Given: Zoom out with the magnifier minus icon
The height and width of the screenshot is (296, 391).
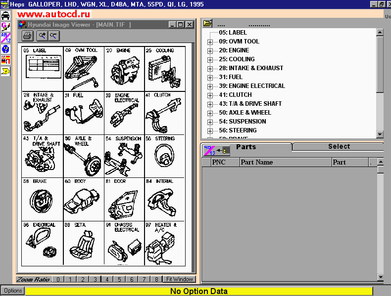Looking at the screenshot, I should tap(53, 36).
